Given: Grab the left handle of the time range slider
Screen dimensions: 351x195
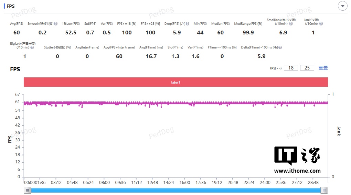Looking at the screenshot, I should pyautogui.click(x=27, y=190).
